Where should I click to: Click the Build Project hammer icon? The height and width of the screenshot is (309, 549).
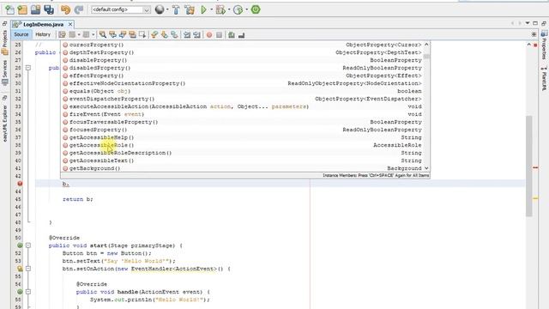[x=176, y=9]
